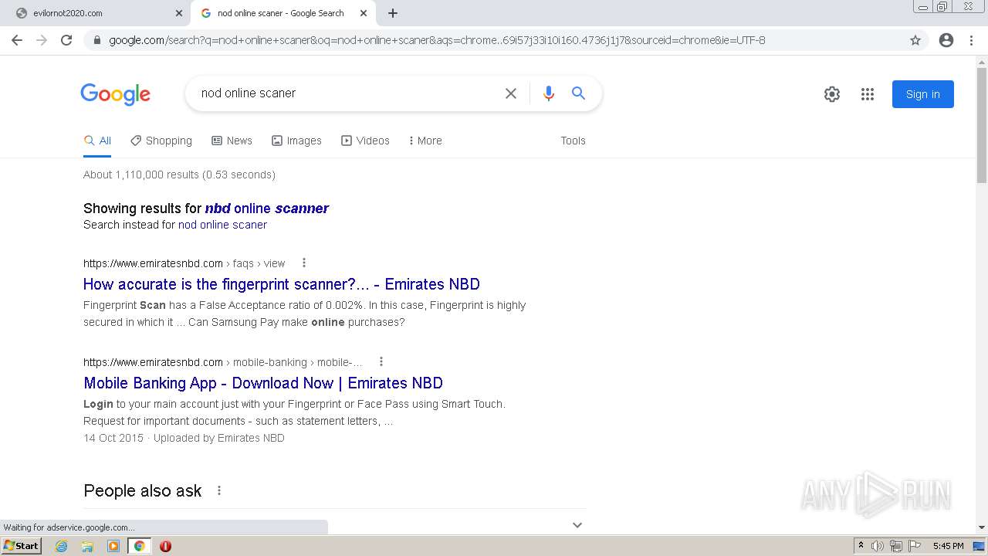Open network status tray icon

(896, 546)
